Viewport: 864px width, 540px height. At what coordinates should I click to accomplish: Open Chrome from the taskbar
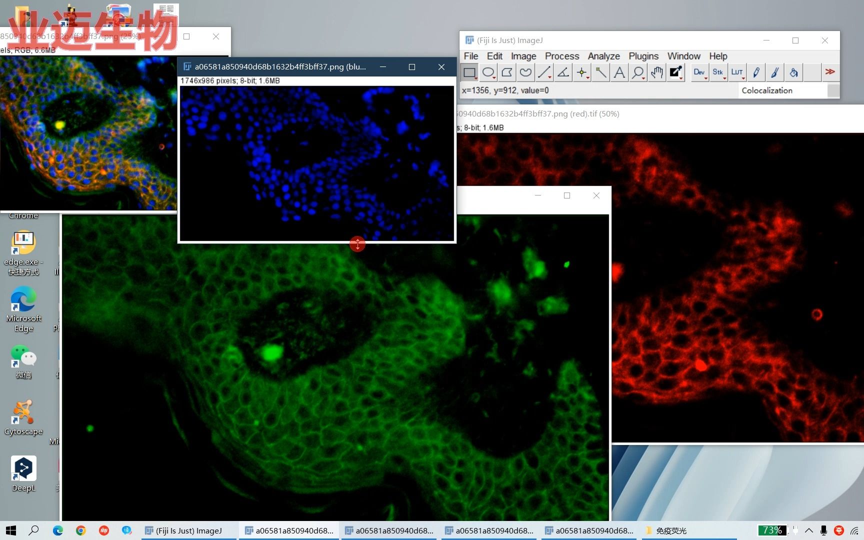click(81, 530)
